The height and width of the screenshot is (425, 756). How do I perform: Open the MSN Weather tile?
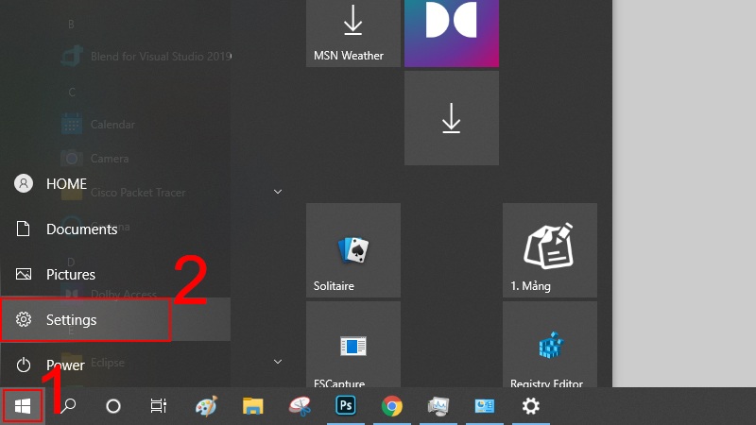pyautogui.click(x=352, y=33)
